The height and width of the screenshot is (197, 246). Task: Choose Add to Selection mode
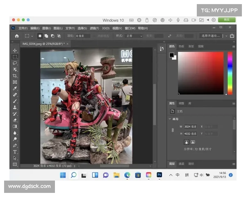click(x=46, y=36)
